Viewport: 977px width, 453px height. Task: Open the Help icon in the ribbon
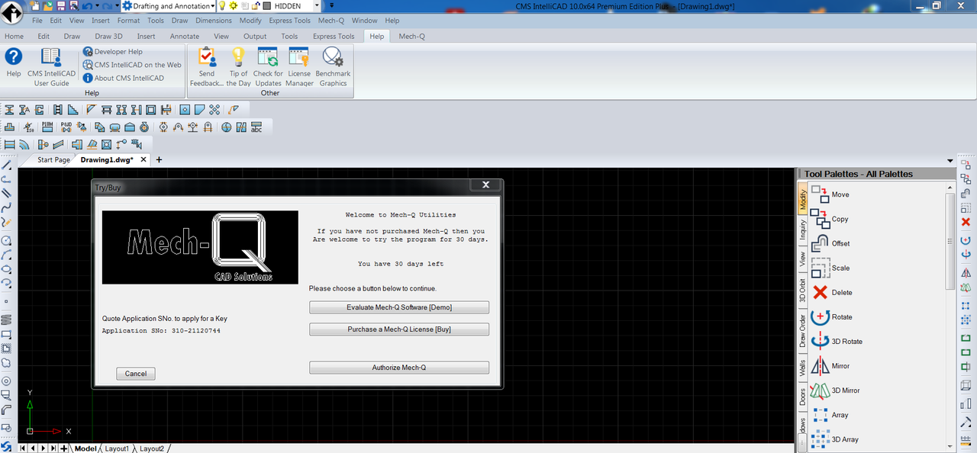(14, 63)
